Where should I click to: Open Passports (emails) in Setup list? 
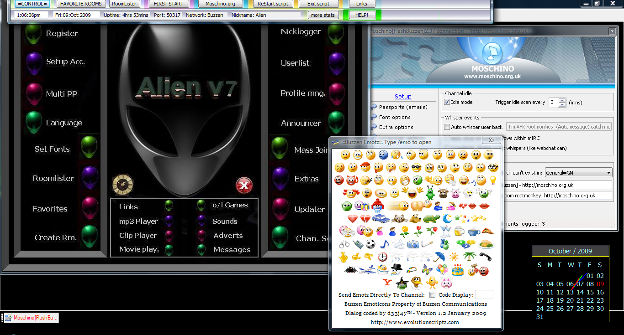click(x=403, y=107)
